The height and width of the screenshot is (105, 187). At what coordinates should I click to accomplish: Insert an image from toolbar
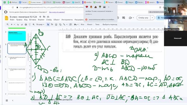click(56, 24)
